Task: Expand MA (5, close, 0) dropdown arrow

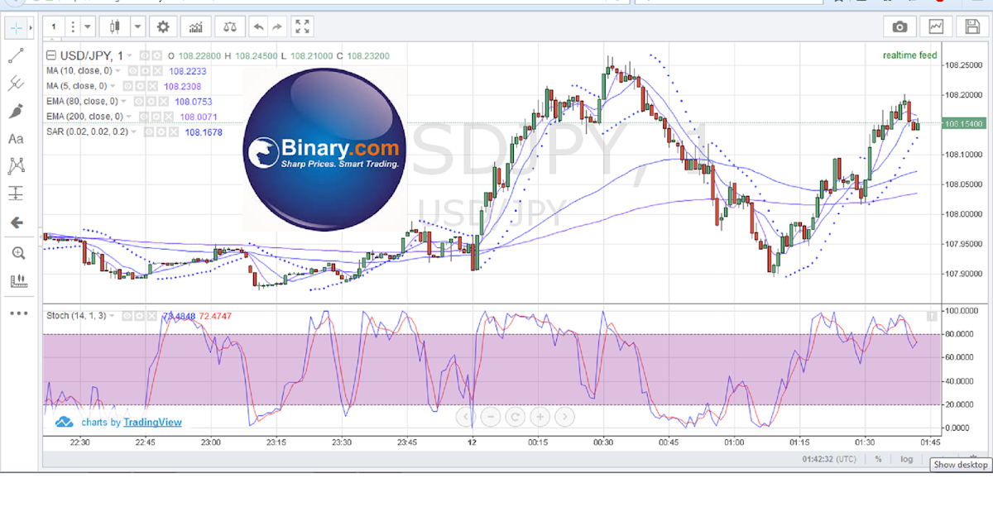Action: (x=113, y=86)
